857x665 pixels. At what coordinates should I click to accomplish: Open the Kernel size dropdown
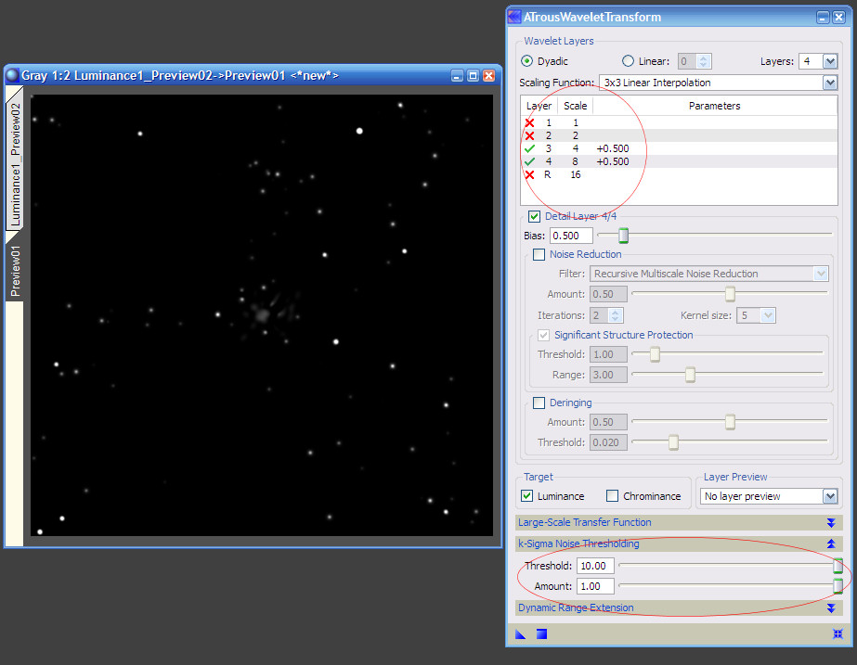(768, 315)
